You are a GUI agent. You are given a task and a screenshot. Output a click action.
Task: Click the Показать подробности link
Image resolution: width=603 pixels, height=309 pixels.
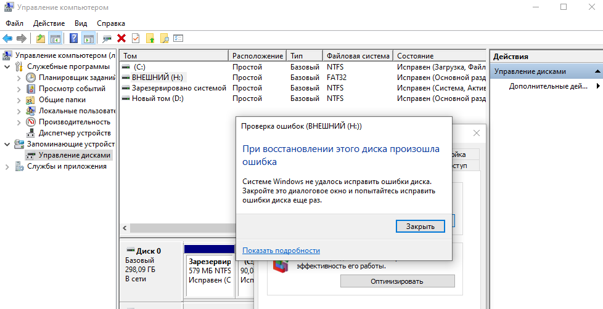(x=281, y=251)
